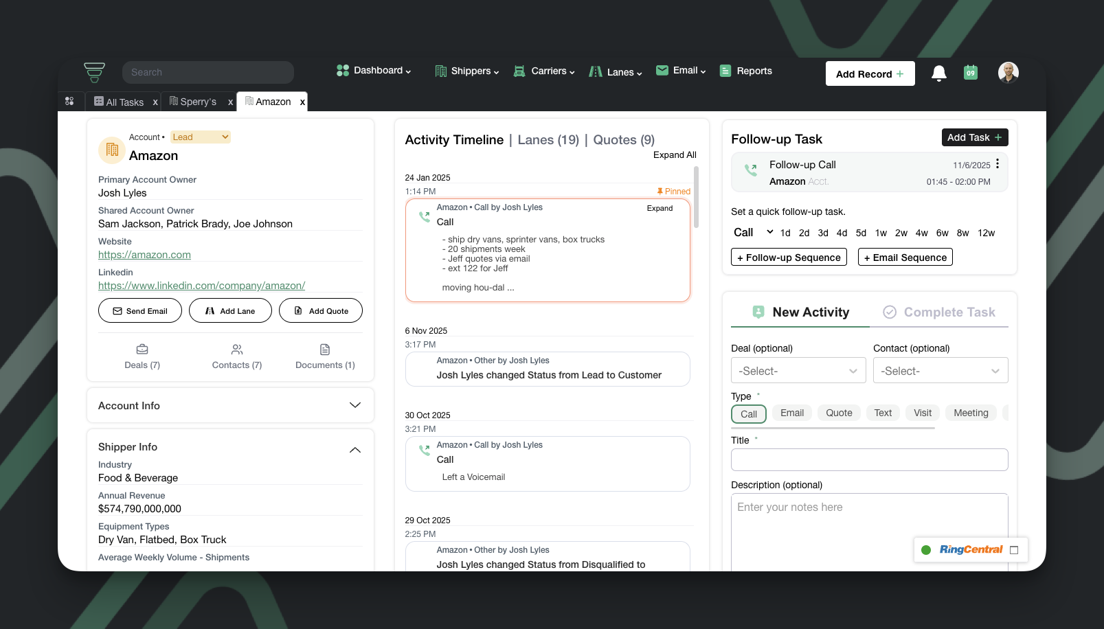Select the Quote activity type

tap(839, 413)
